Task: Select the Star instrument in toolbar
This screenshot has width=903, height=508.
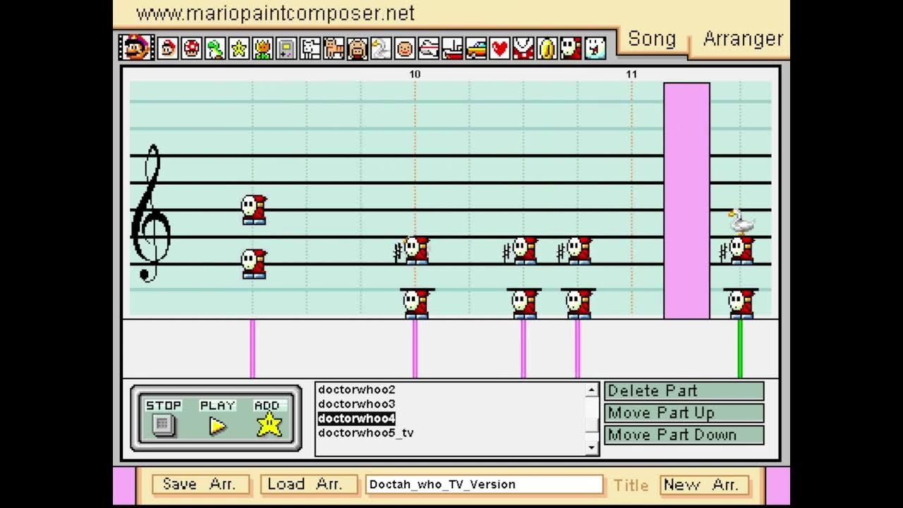Action: (x=239, y=49)
